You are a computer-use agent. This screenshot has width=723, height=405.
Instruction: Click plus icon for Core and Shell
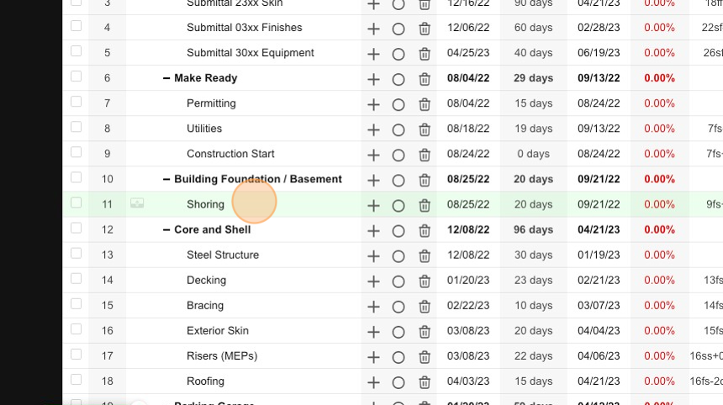(373, 231)
